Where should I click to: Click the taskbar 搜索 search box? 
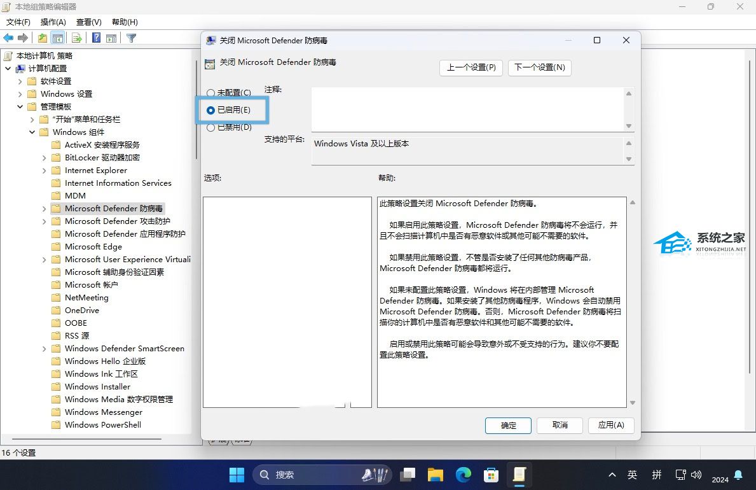322,475
